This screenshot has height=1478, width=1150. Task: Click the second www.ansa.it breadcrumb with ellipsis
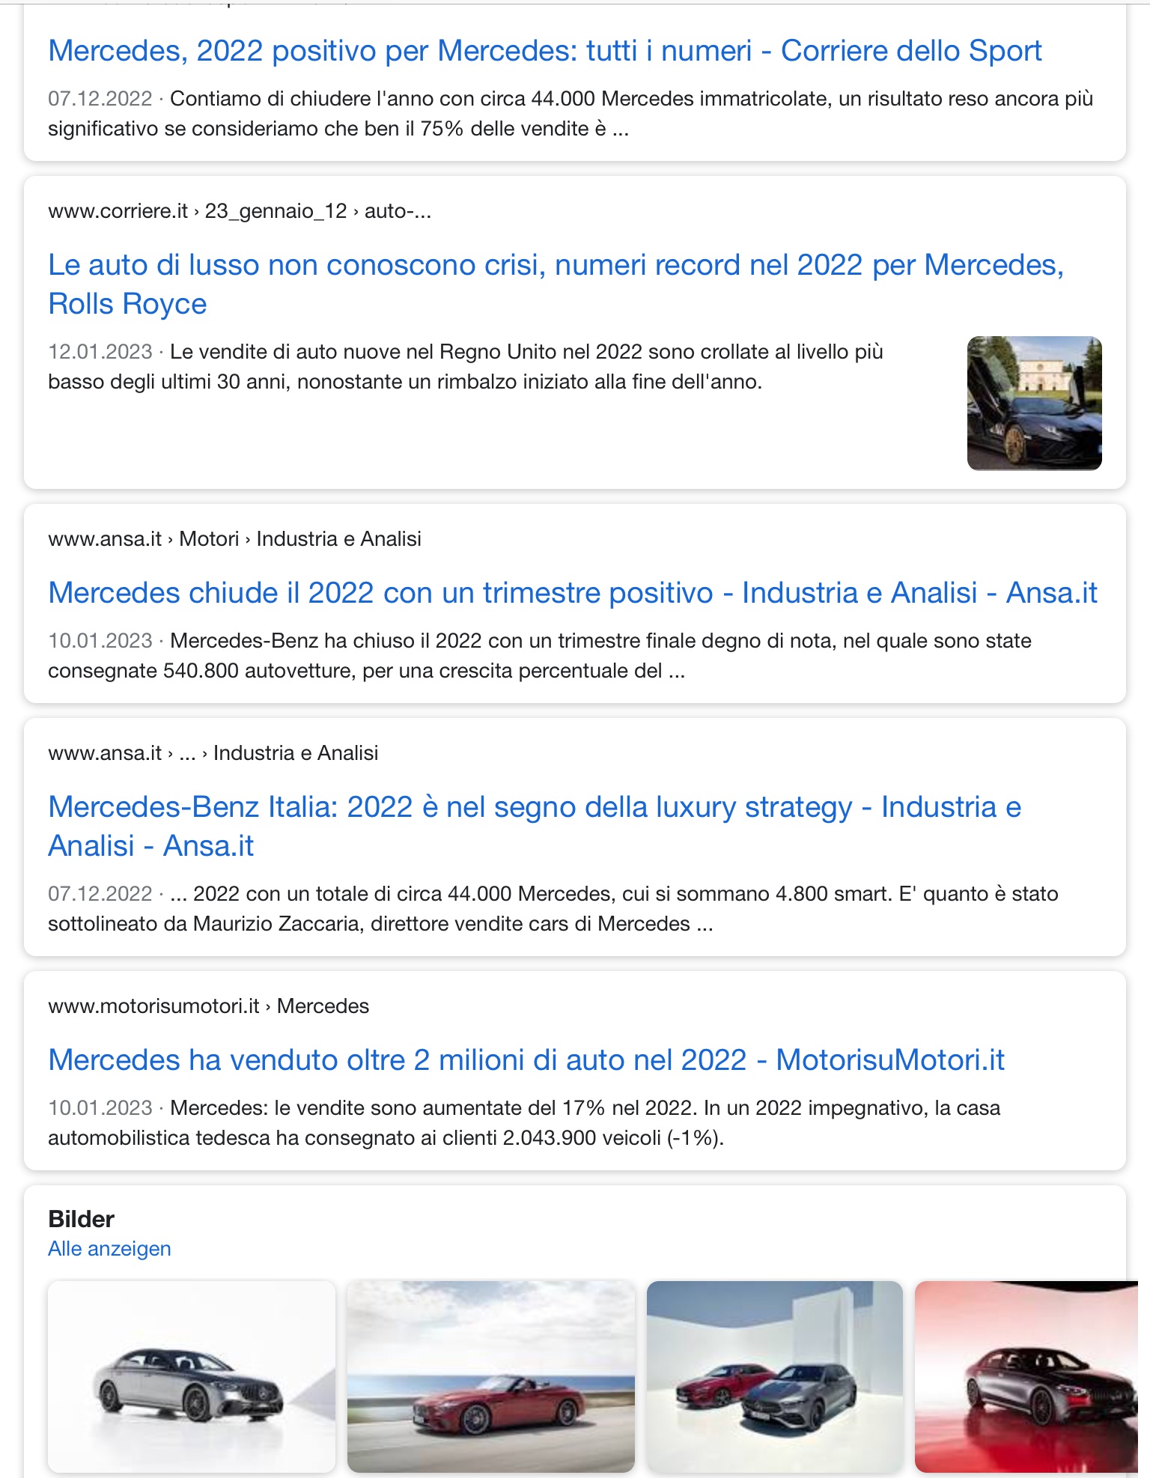[213, 753]
